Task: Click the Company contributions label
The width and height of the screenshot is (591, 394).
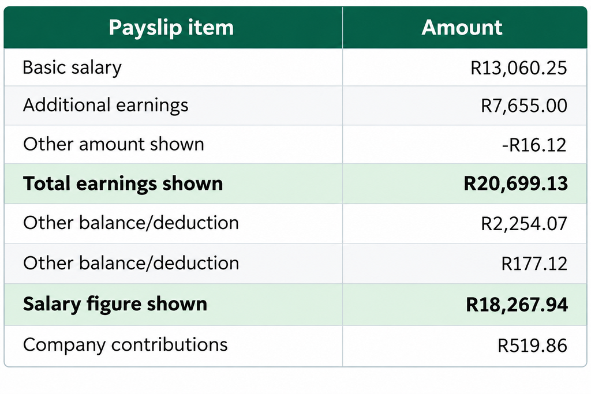Action: (x=125, y=344)
